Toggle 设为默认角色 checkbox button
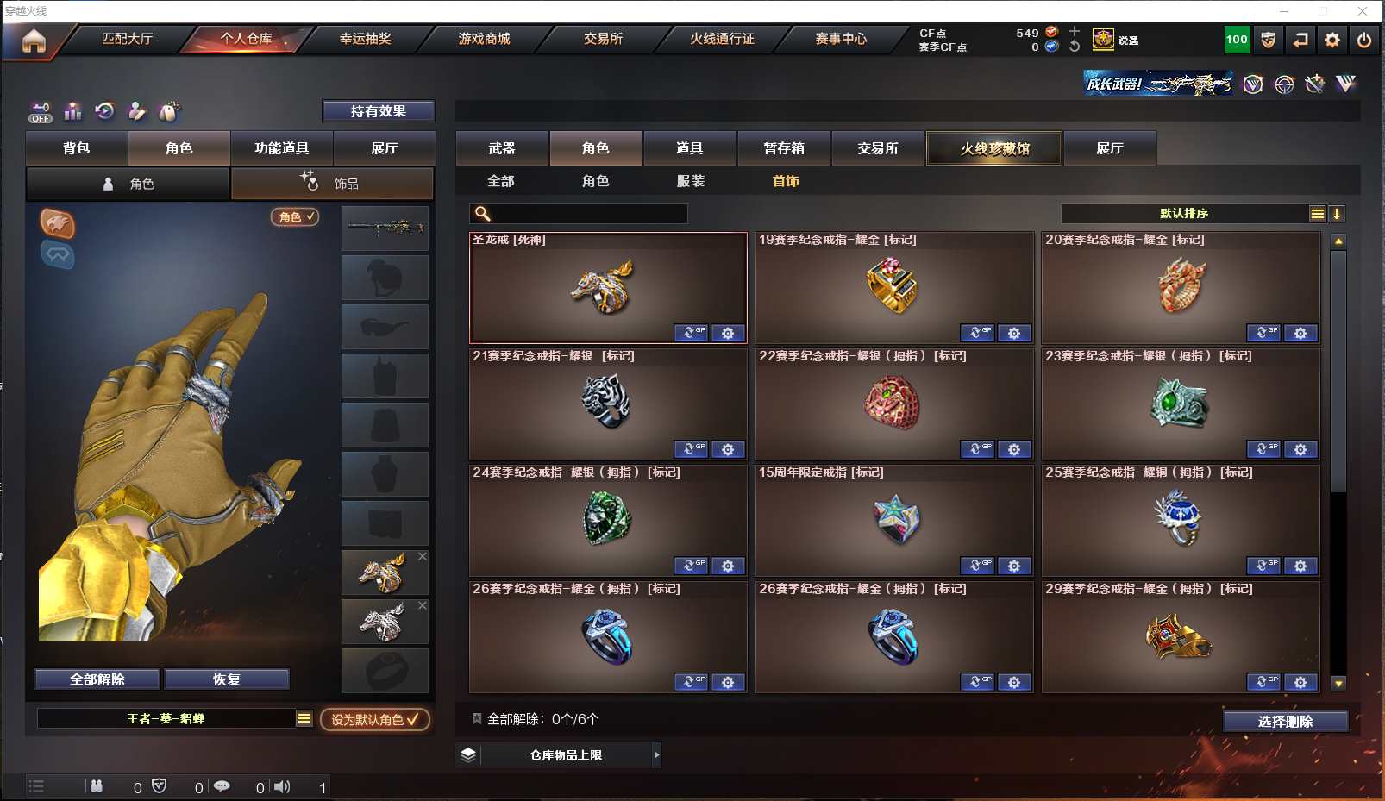The width and height of the screenshot is (1385, 801). point(374,719)
